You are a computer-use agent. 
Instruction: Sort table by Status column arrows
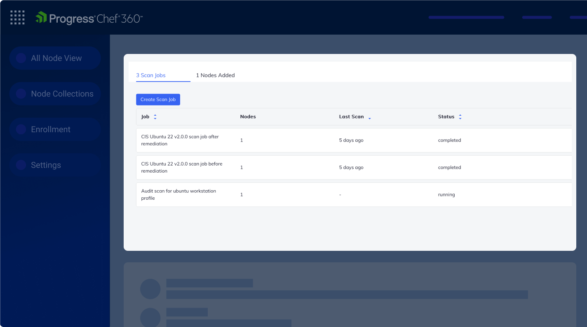(460, 117)
